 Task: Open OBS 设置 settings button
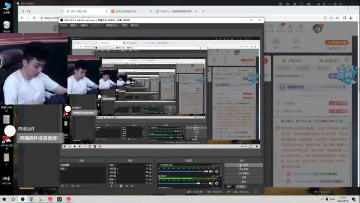coord(243,177)
